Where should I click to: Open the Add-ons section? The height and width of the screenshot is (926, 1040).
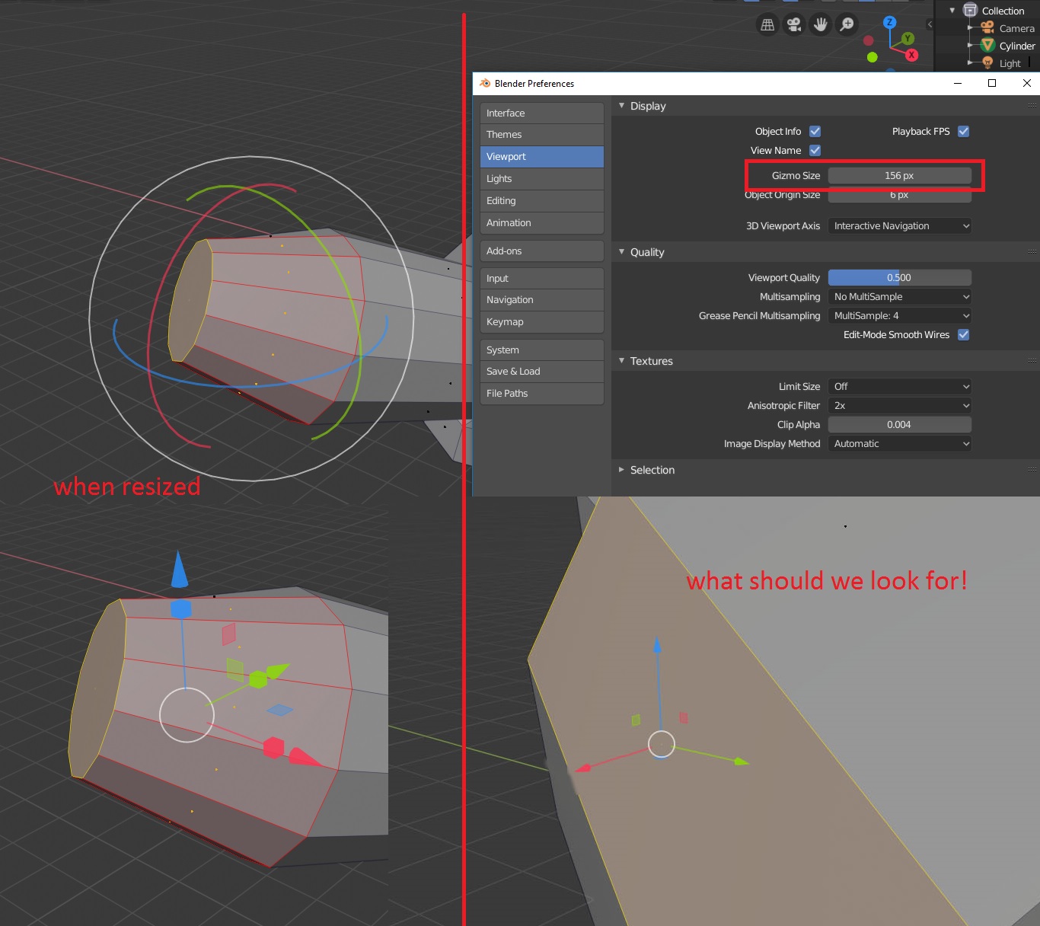[542, 251]
